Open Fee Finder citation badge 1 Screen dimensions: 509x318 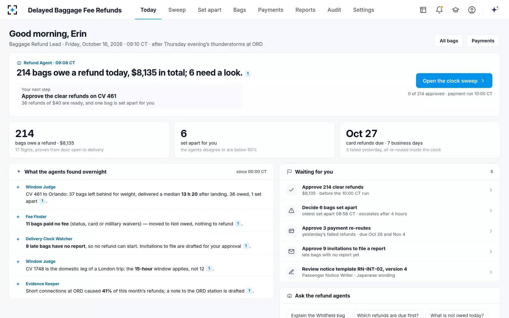[238, 224]
